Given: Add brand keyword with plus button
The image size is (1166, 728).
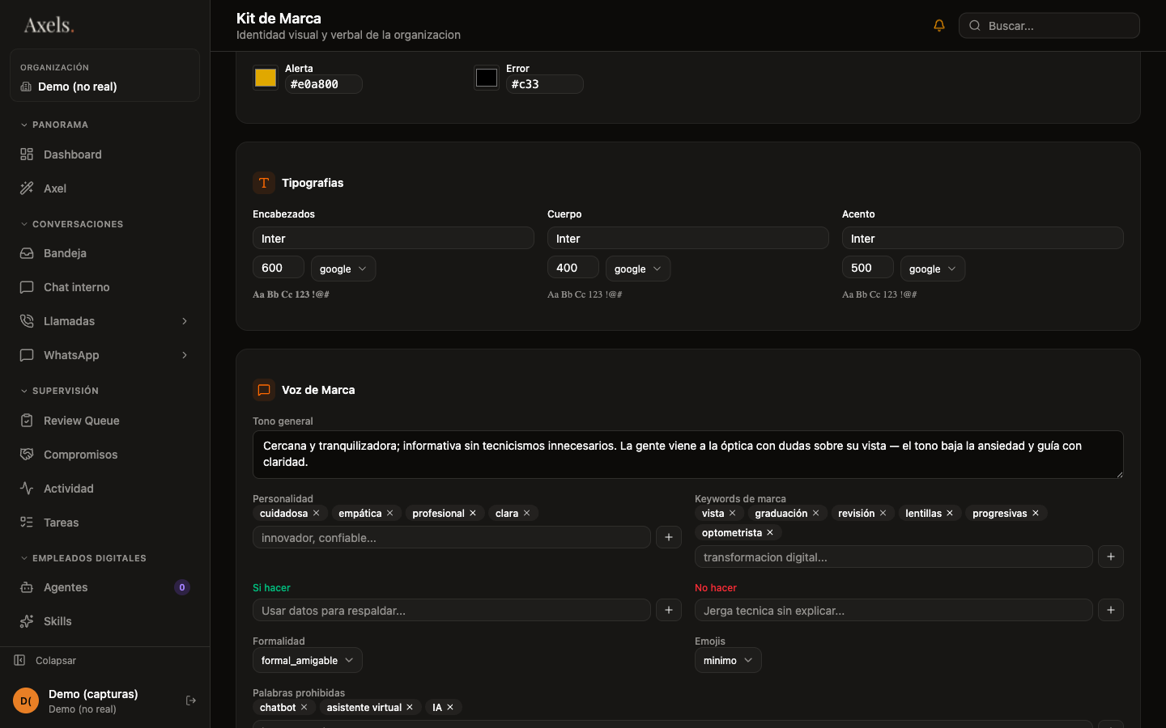Looking at the screenshot, I should 1111,557.
